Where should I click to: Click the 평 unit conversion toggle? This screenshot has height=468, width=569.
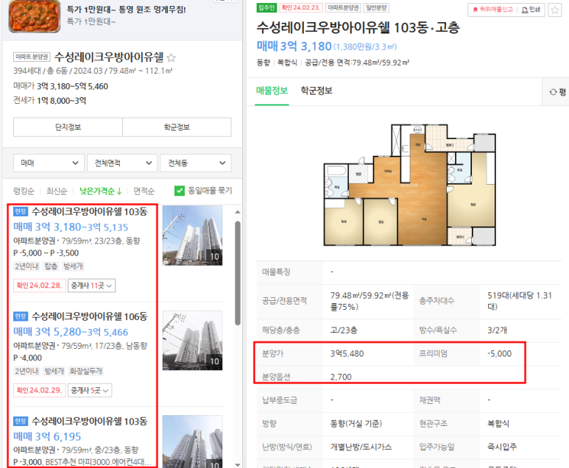click(x=557, y=92)
